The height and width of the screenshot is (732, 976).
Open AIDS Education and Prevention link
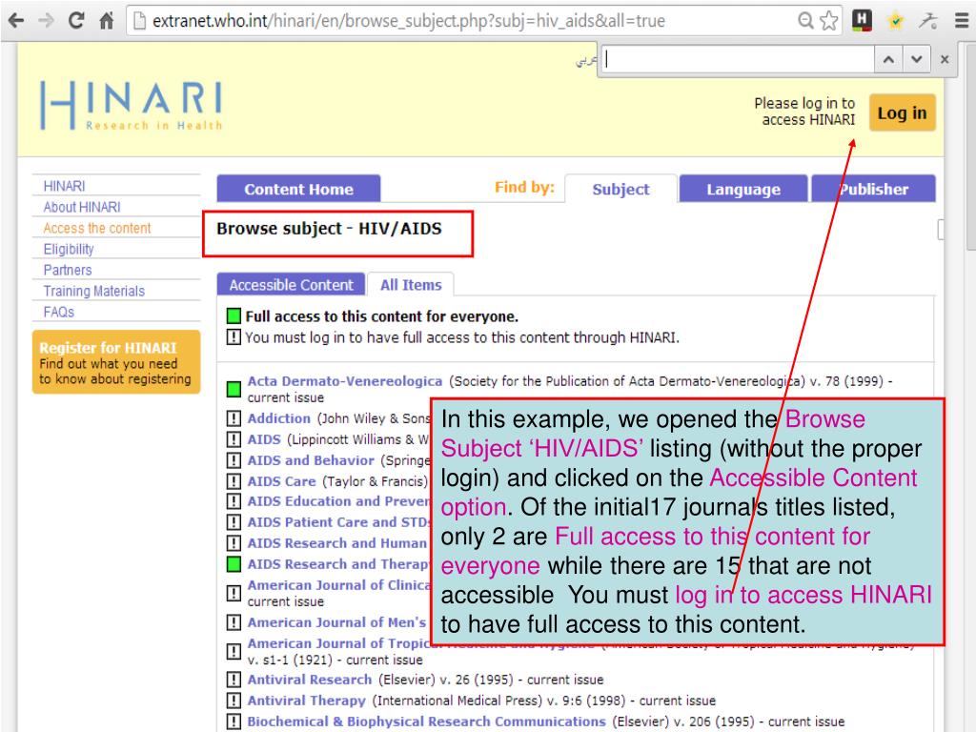pos(338,501)
